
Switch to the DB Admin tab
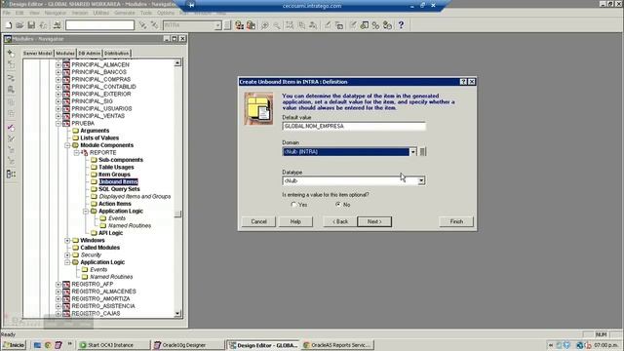pos(89,53)
